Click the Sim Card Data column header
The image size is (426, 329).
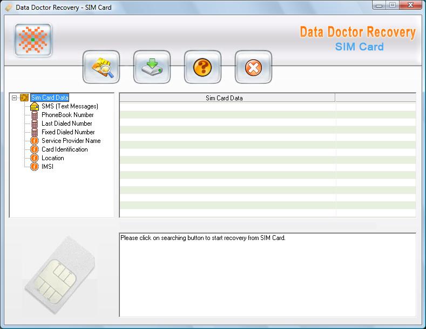pos(227,98)
